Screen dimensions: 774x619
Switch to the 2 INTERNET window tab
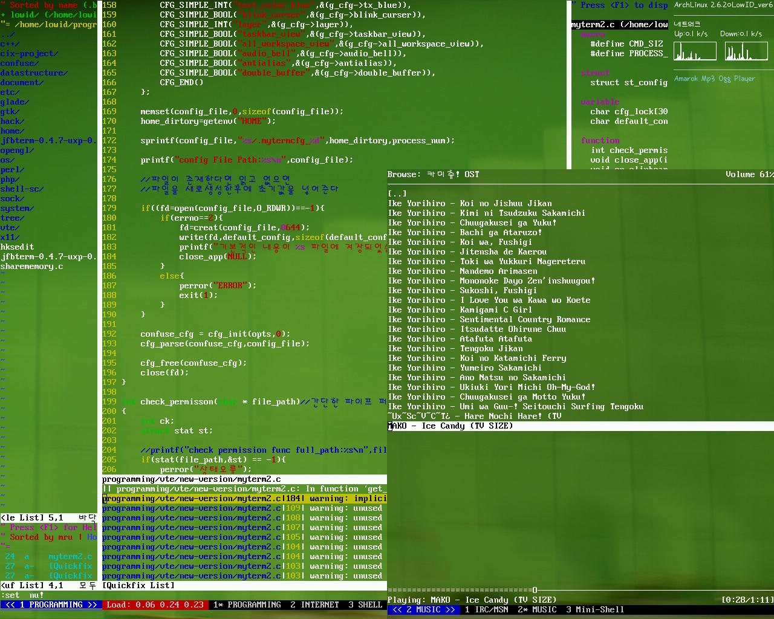(x=314, y=604)
